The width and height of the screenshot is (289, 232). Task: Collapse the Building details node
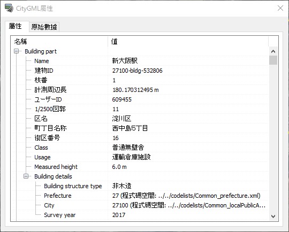26,176
